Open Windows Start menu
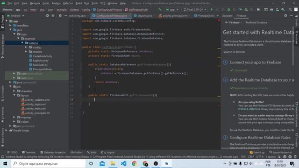Viewport: 299px width, 168px height. pos(5,163)
